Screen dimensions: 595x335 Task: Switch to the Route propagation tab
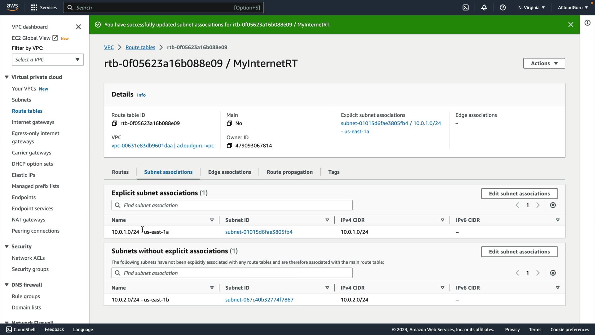pyautogui.click(x=289, y=172)
